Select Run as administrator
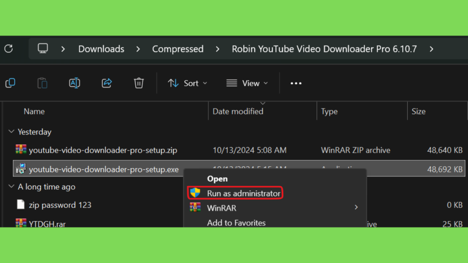This screenshot has width=468, height=263. (235, 193)
